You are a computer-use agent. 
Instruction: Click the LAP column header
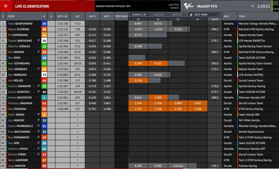coord(77,16)
